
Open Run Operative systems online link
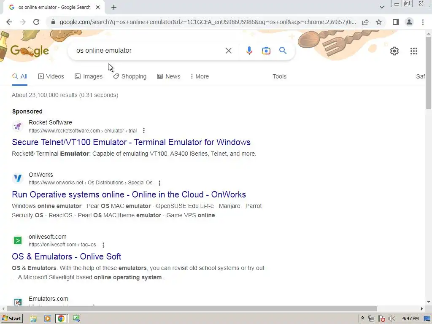point(129,194)
